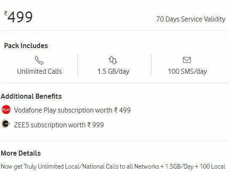The image size is (229, 175).
Task: Click the ₹ 499 amount in Vodafone Play line
Action: click(x=122, y=110)
